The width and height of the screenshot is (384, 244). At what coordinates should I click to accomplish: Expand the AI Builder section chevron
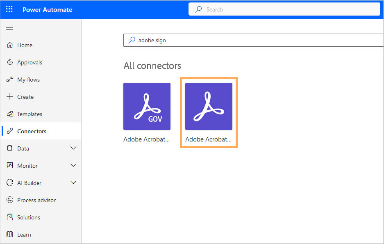tap(73, 183)
